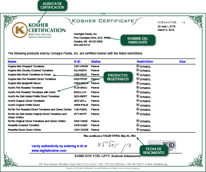Click the K-ID column header
This screenshot has height=172, width=206.
pyautogui.click(x=77, y=62)
